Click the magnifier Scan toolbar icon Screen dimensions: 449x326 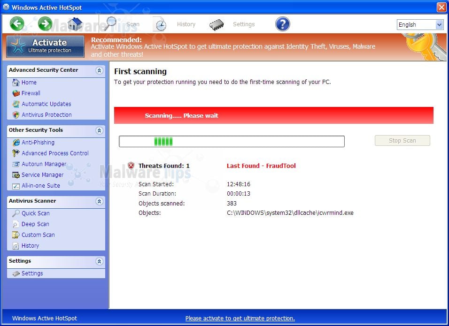[110, 24]
